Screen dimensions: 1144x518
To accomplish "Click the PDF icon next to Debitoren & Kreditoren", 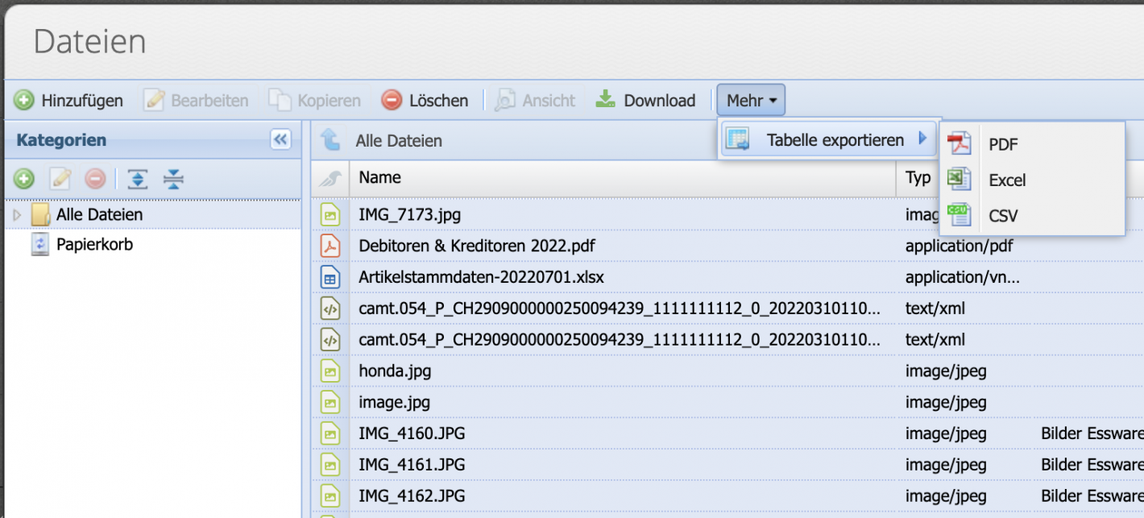I will tap(330, 246).
